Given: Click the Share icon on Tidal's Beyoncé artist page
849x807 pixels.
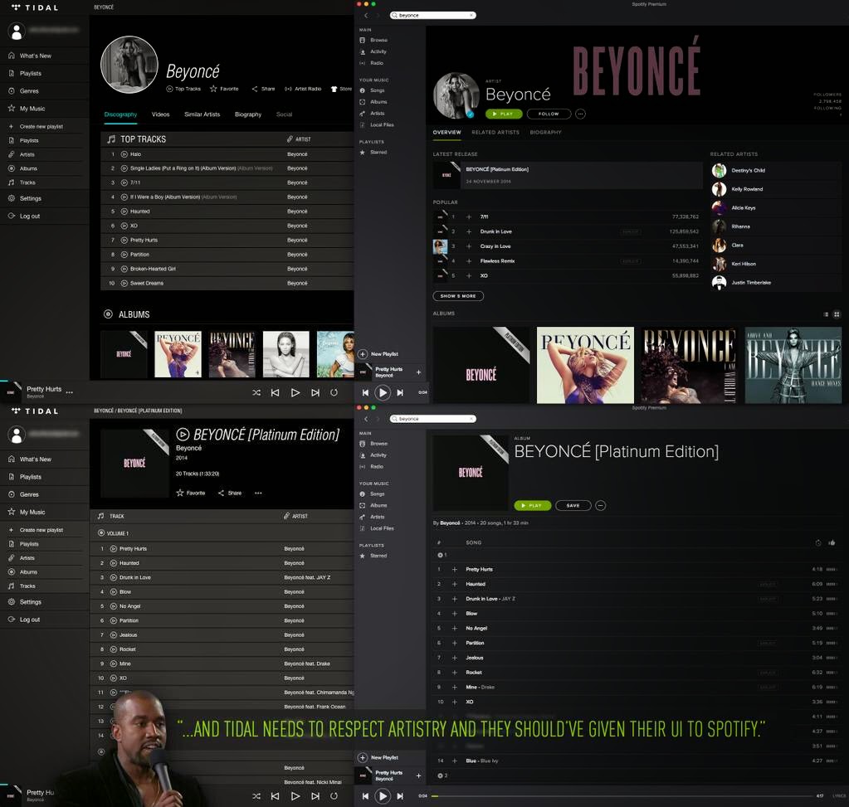Looking at the screenshot, I should 255,89.
